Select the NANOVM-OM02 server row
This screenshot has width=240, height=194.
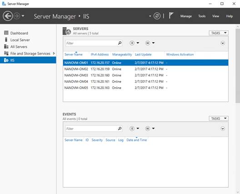point(145,69)
